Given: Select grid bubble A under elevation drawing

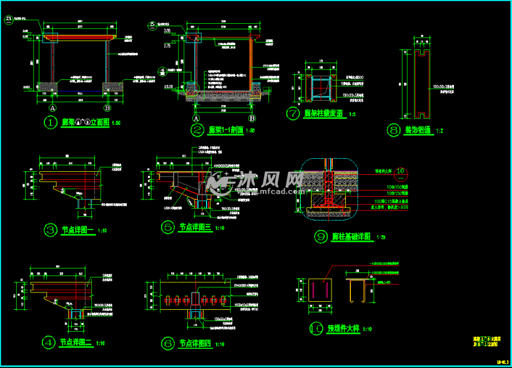Looking at the screenshot, I should tap(52, 108).
